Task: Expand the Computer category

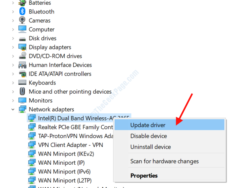Action: [13, 29]
